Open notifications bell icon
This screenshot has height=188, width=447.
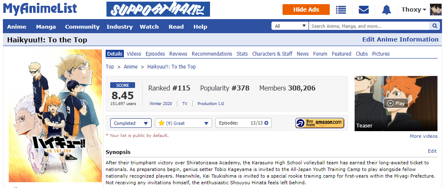(387, 10)
